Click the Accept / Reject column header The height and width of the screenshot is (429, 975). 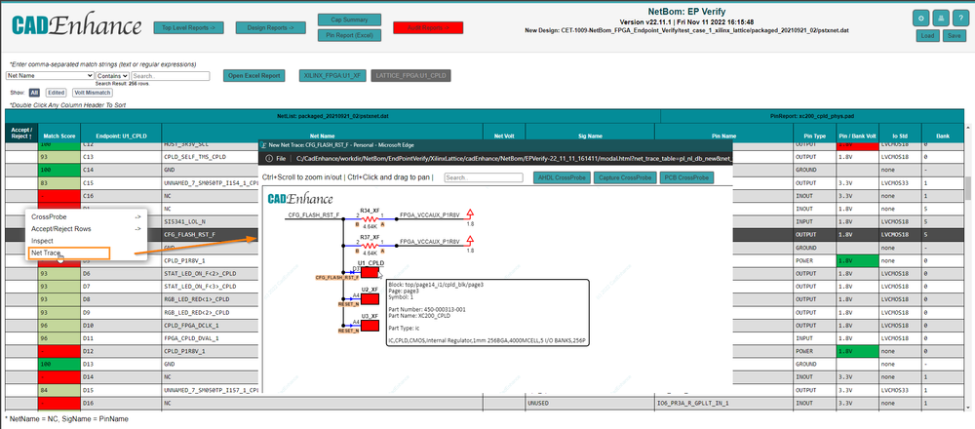tap(21, 133)
